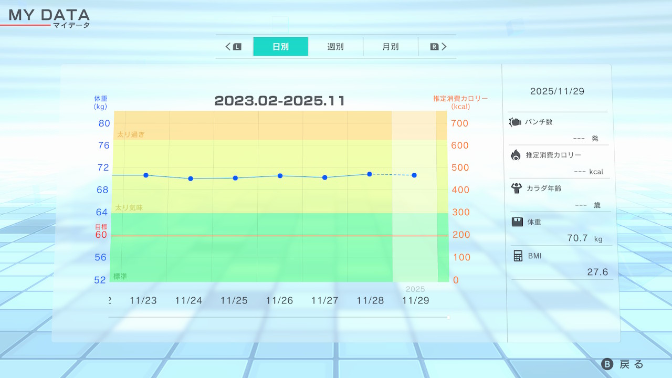
Task: Click the 2025/11/29 date header
Action: [557, 91]
